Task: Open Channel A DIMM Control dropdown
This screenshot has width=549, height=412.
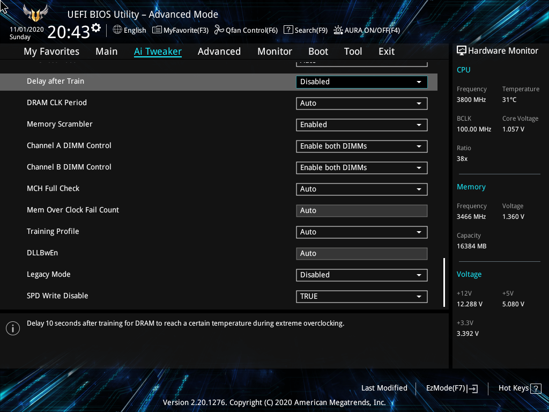Action: point(361,146)
